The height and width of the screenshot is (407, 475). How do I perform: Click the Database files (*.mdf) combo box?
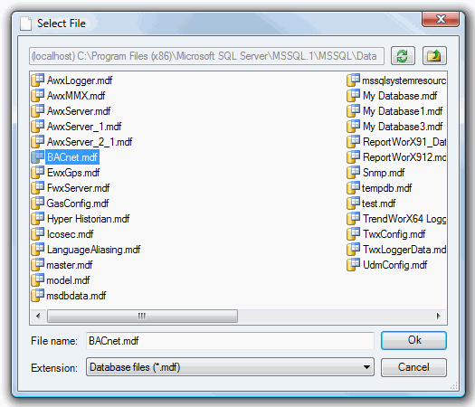(x=230, y=367)
